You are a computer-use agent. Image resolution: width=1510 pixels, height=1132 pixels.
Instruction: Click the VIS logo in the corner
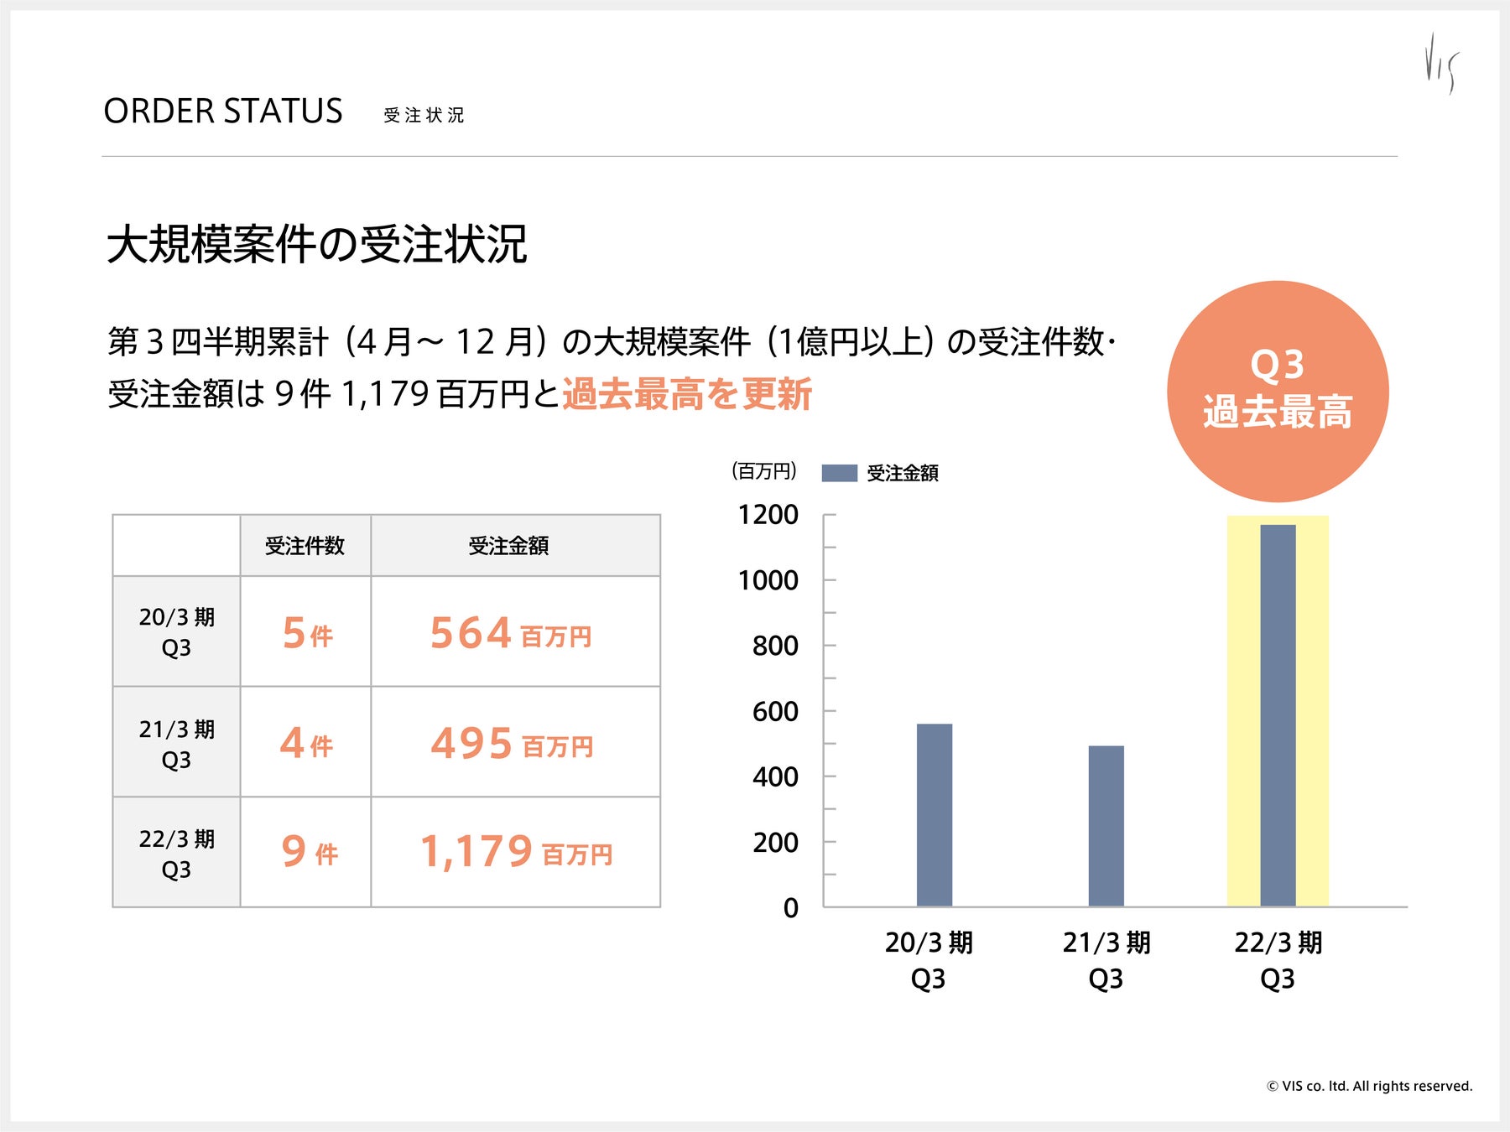pos(1442,64)
